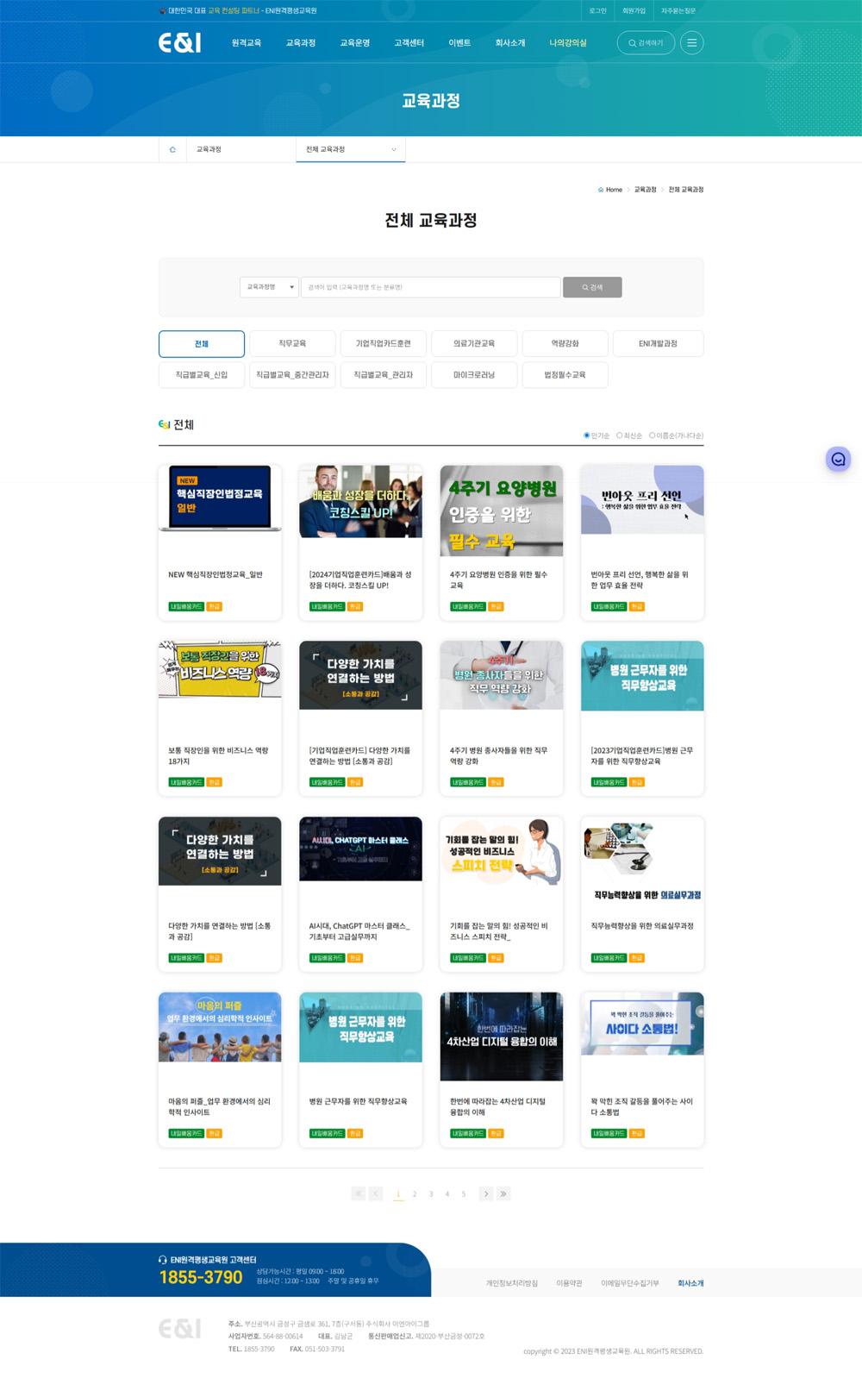862x1378 pixels.
Task: Click the small Home icon in the top-right breadcrumb
Action: pos(601,190)
